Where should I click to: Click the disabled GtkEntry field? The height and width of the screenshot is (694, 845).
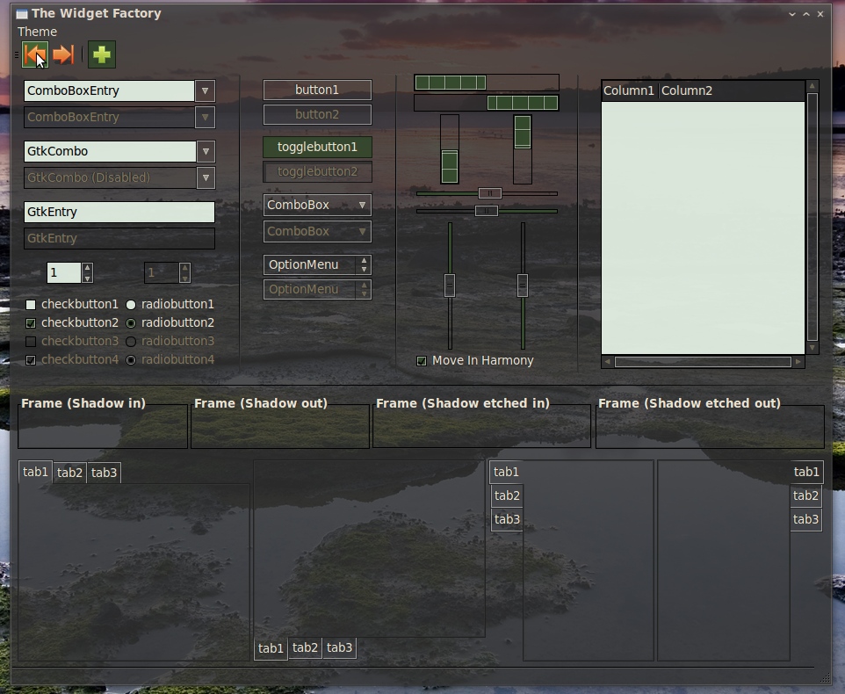(x=119, y=238)
